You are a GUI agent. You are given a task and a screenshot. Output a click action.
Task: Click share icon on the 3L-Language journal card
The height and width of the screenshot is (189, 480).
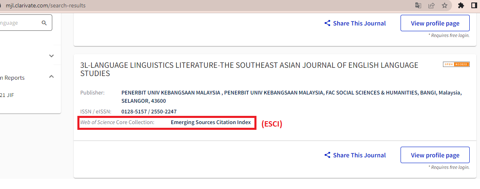point(328,155)
